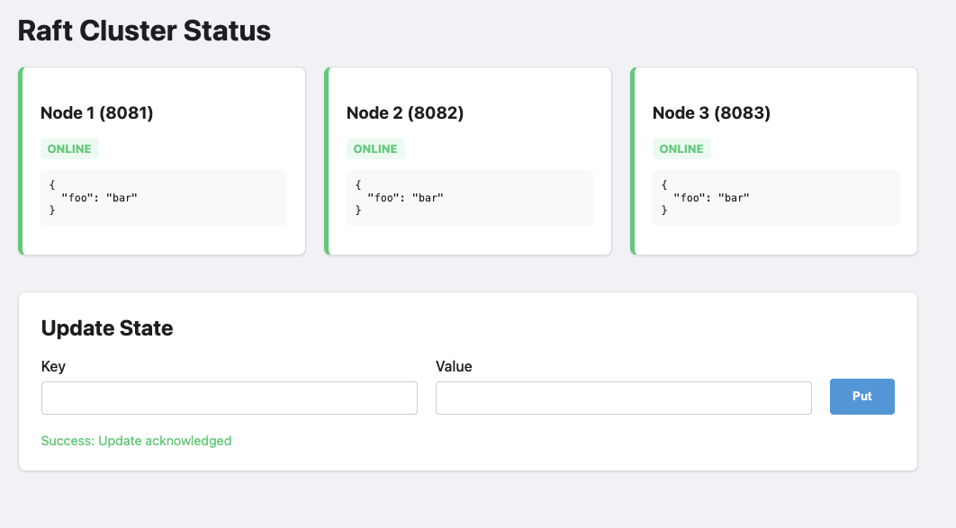
Task: Click the JSON state block of Node 3
Action: pos(776,198)
